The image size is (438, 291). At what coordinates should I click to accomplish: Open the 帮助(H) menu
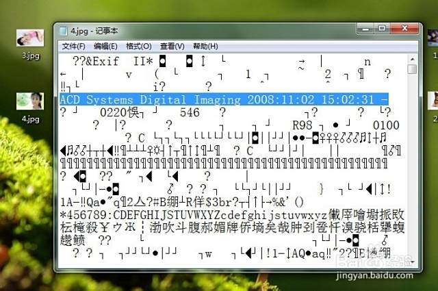coord(205,46)
